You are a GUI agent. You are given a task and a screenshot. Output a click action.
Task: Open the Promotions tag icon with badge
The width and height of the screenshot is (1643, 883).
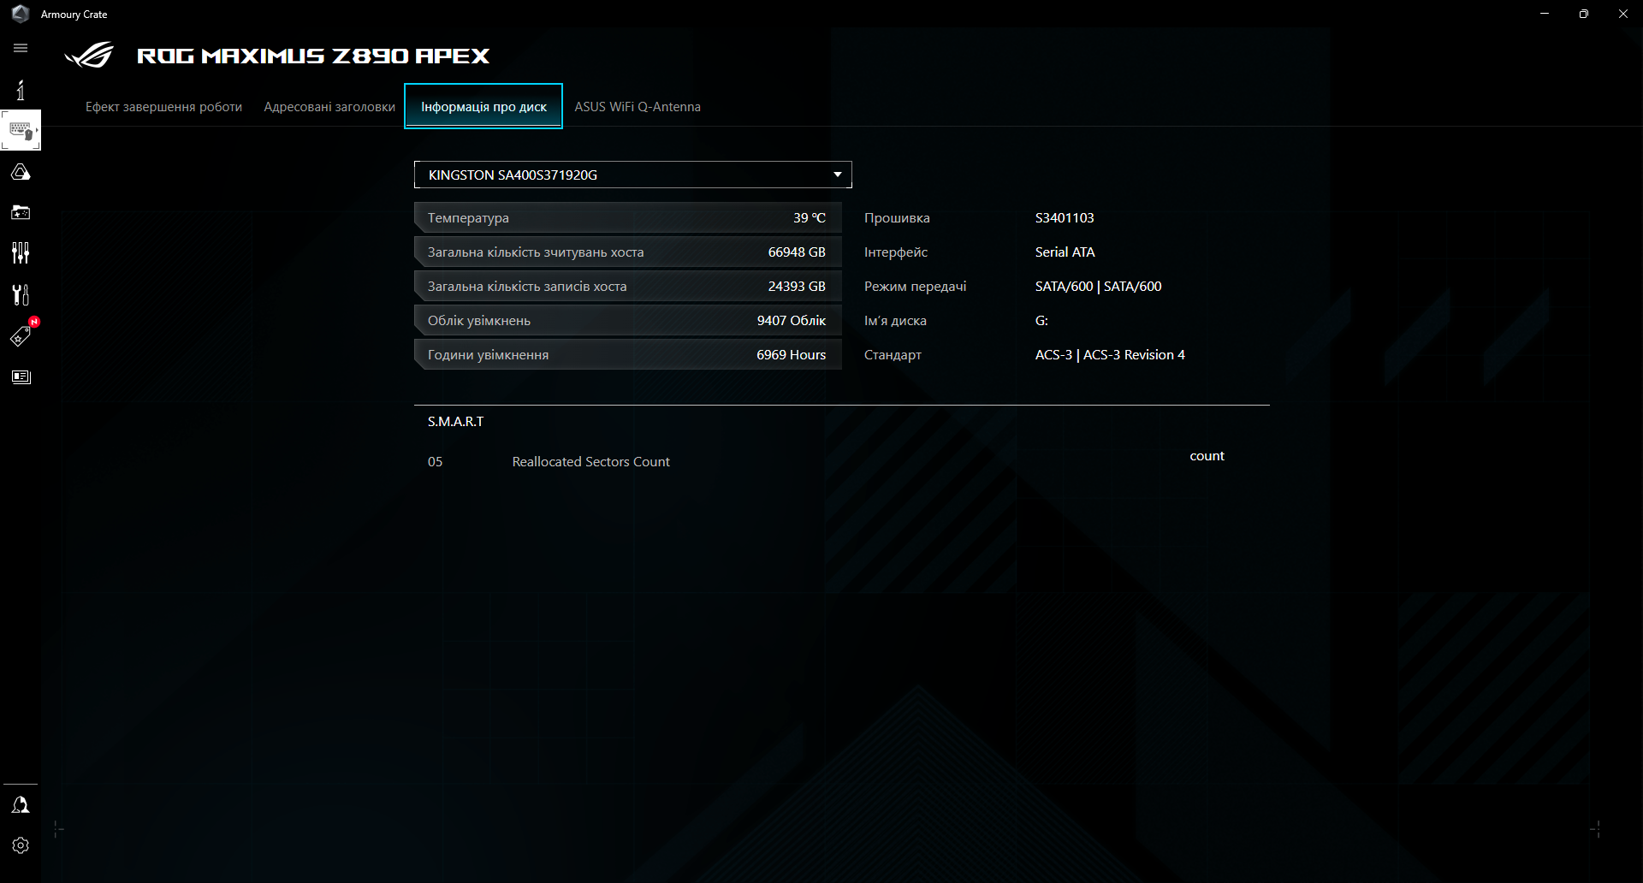point(21,335)
